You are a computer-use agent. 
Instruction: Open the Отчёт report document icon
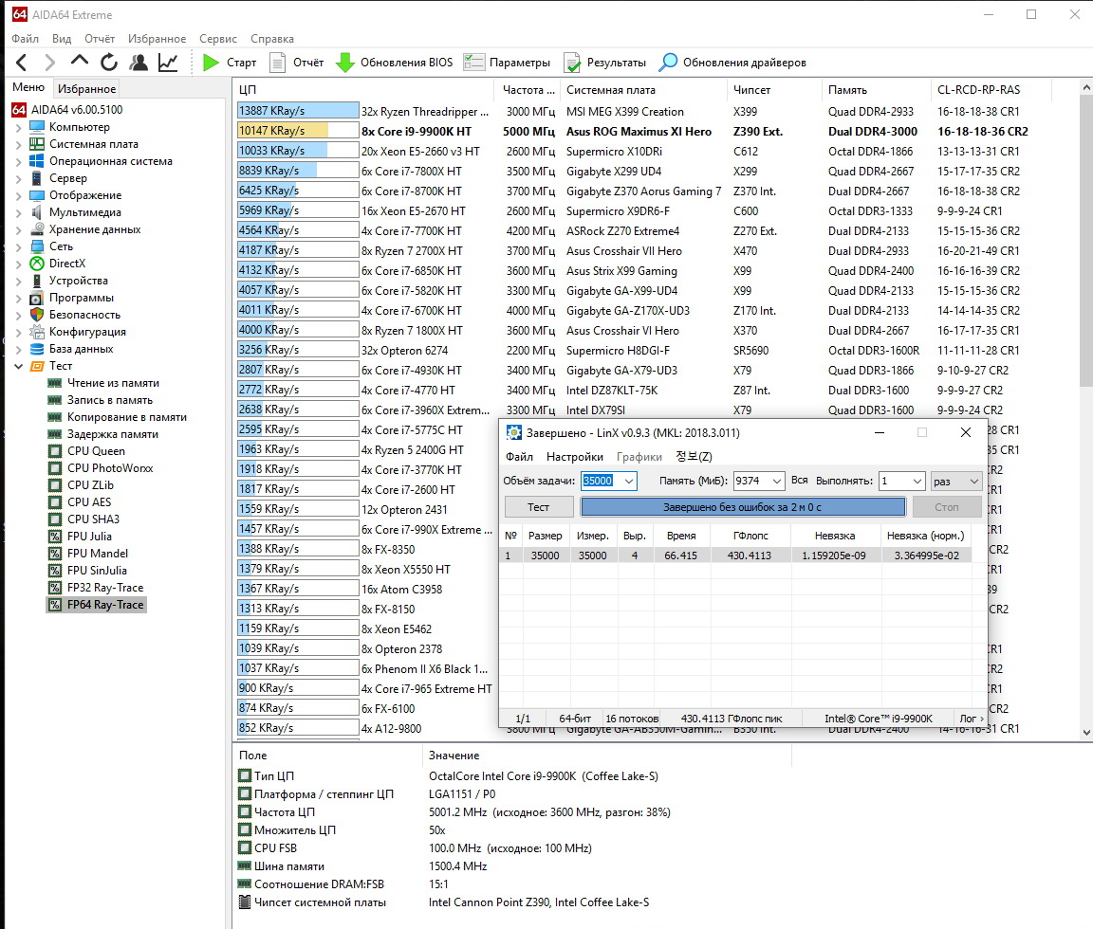(x=277, y=63)
